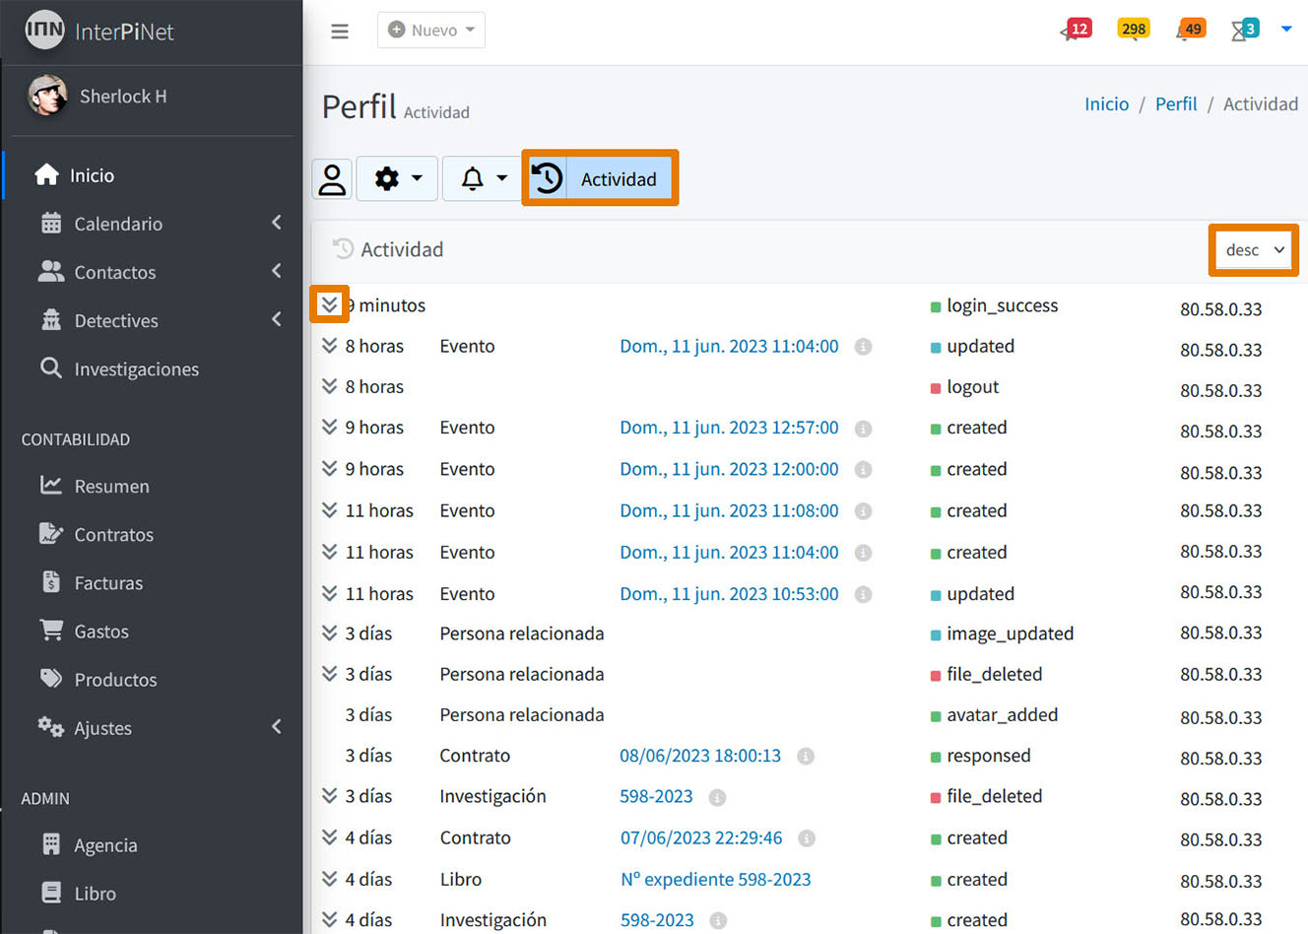Click the responsed status text
1308x934 pixels.
pyautogui.click(x=989, y=756)
